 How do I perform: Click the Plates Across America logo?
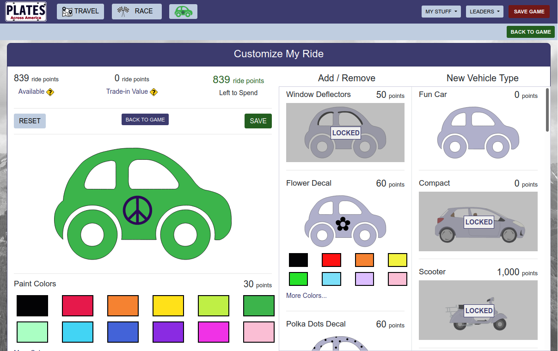26,12
